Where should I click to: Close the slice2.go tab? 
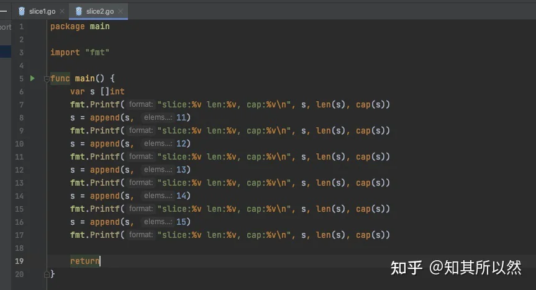pos(120,11)
